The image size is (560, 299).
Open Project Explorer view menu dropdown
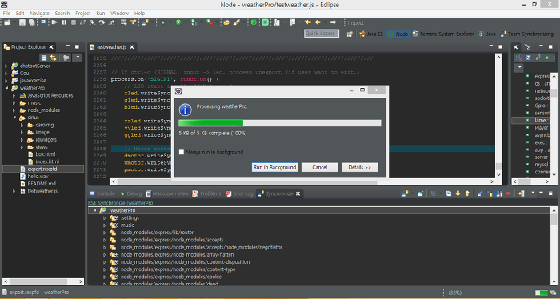pyautogui.click(x=77, y=58)
